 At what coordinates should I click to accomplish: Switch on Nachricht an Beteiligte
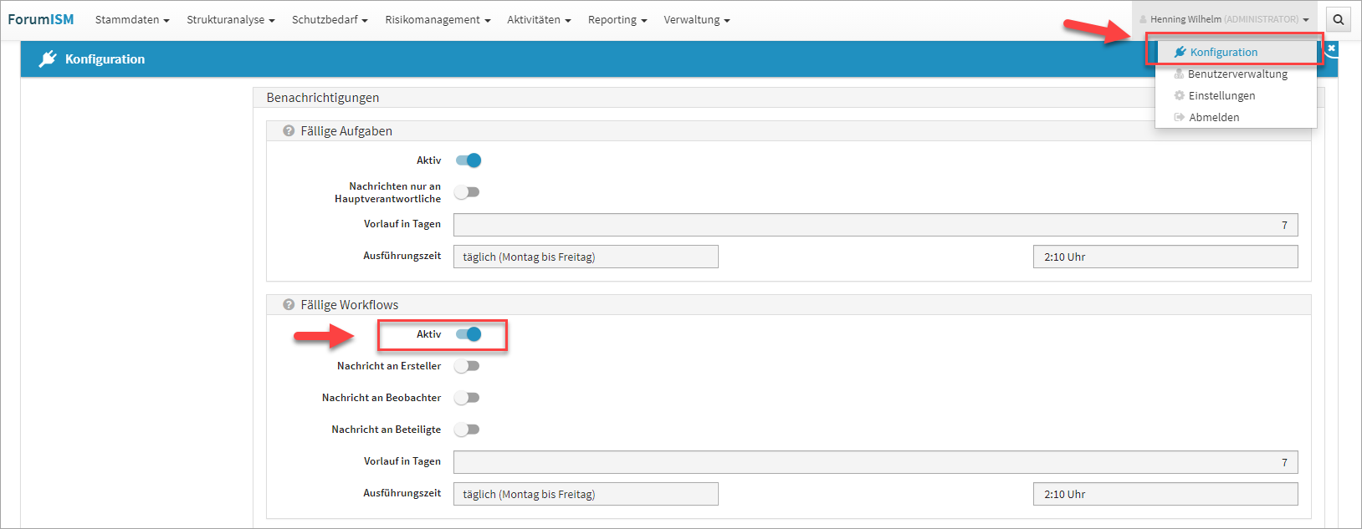[x=467, y=430]
